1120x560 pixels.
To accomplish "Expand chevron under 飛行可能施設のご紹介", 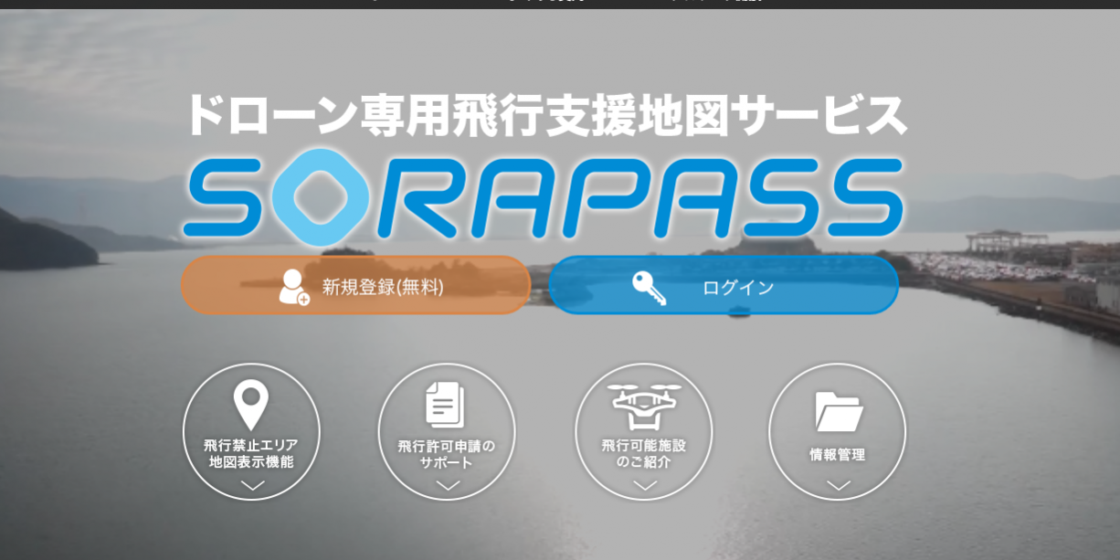I will (645, 486).
